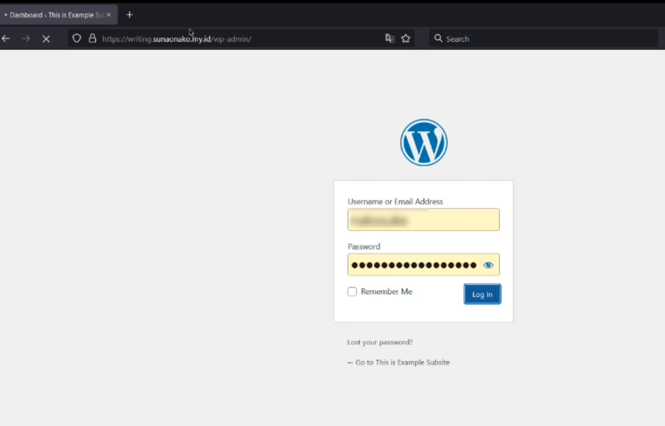View site security via the padlock icon
Screen dimensions: 665x426
pos(92,38)
